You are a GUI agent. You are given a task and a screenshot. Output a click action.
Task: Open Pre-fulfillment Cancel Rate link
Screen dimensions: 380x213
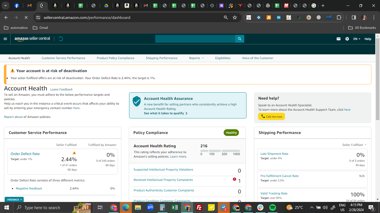[280, 176]
